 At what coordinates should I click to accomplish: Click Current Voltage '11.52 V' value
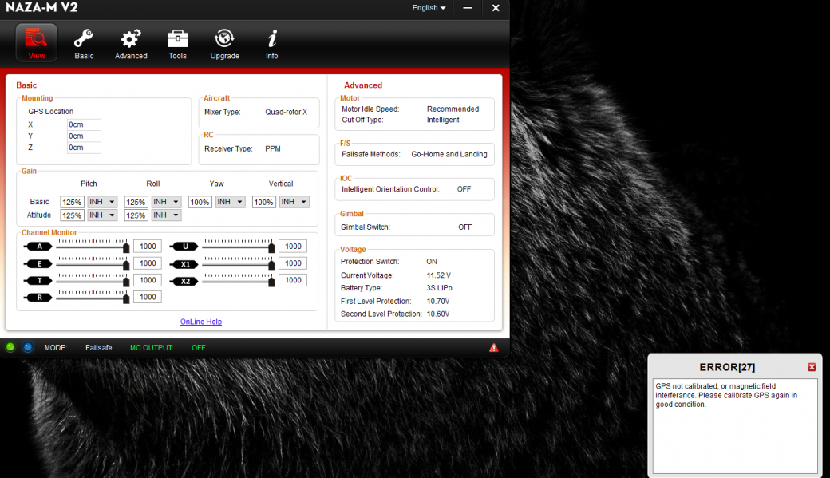tap(438, 275)
